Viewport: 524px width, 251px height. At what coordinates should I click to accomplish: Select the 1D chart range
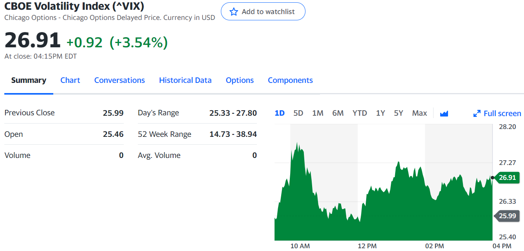coord(280,113)
